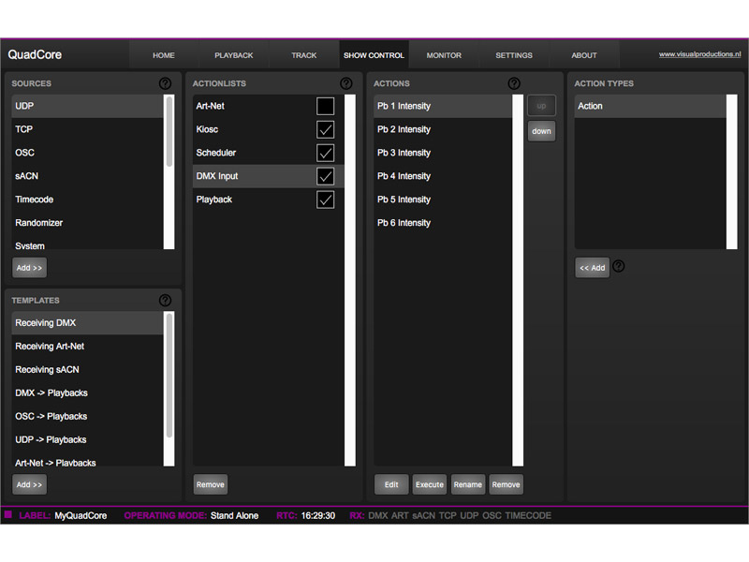Execute the selected Pb 1 Intensity action
The image size is (749, 562).
point(429,484)
